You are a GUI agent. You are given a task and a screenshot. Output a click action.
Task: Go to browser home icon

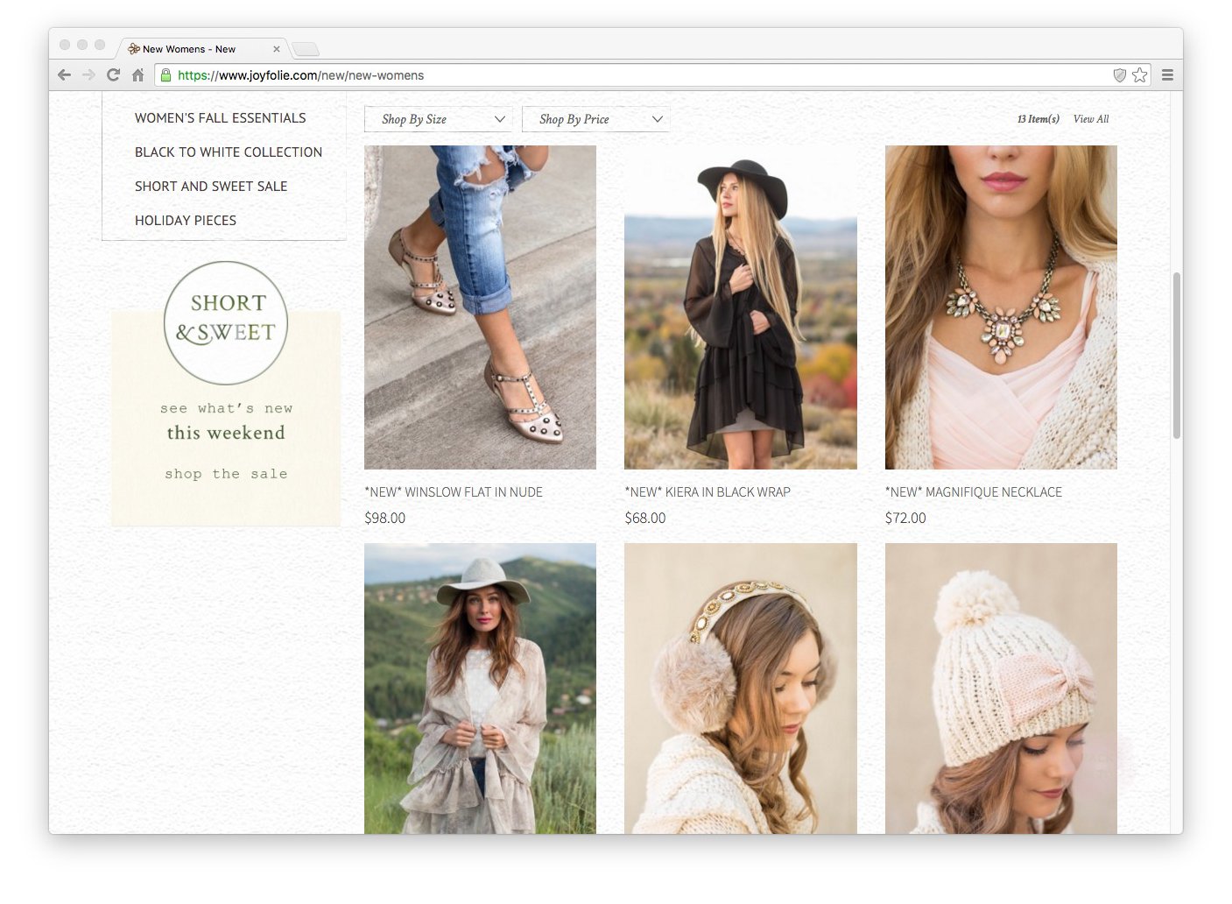[137, 75]
